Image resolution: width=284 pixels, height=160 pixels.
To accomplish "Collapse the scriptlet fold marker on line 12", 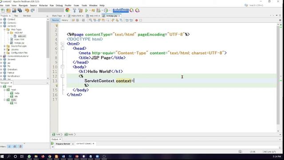I will click(63, 76).
